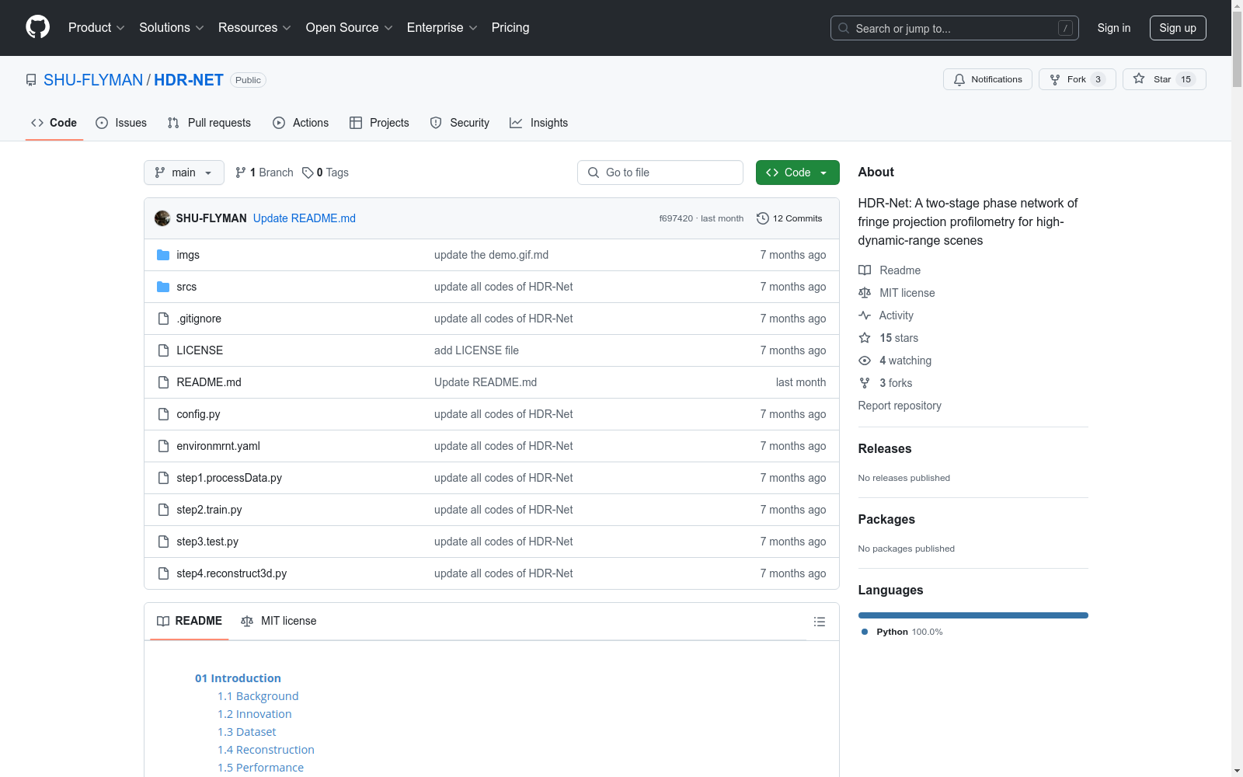The image size is (1243, 777).
Task: Click the book icon beside Readme in About
Action: pos(865,270)
